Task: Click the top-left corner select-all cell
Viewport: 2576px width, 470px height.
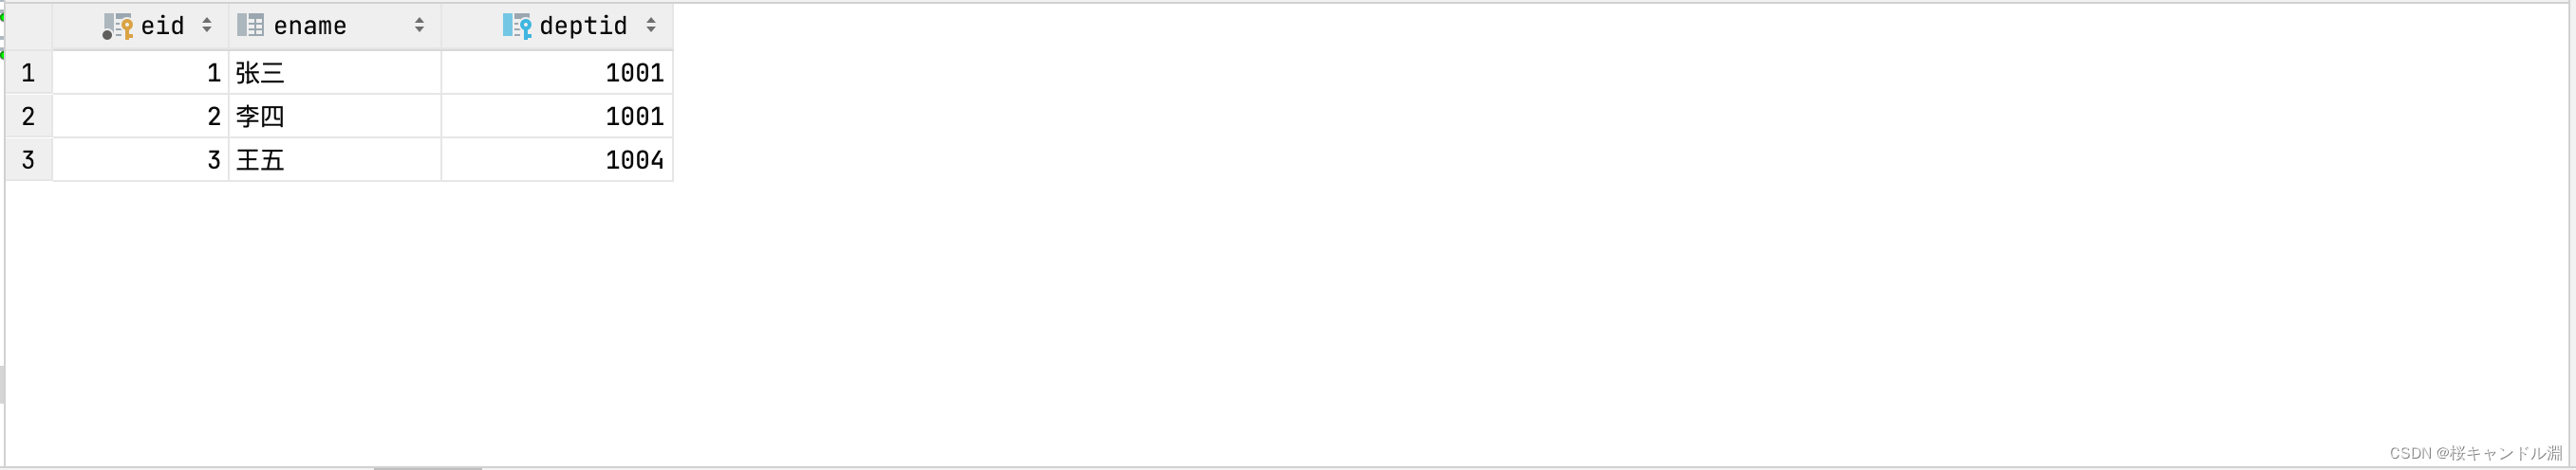Action: tap(28, 26)
